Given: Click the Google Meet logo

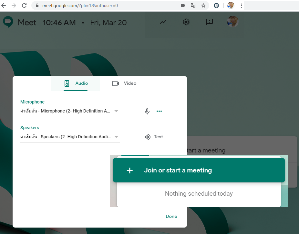Looking at the screenshot, I should pyautogui.click(x=8, y=22).
